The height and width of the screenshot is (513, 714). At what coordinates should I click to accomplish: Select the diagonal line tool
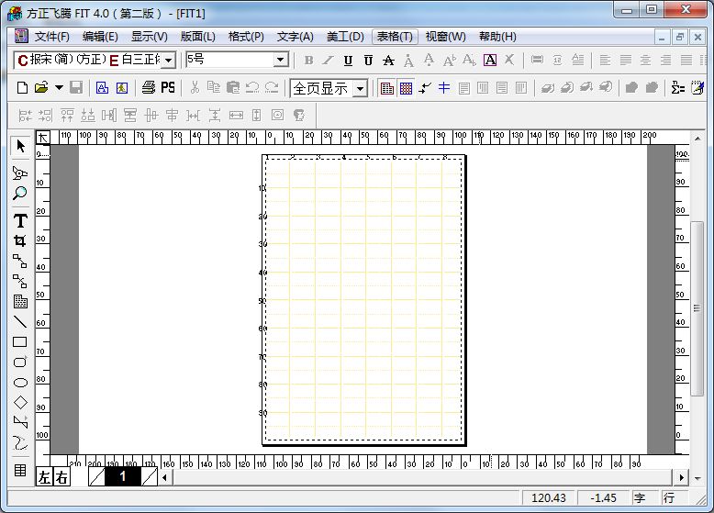pyautogui.click(x=20, y=321)
